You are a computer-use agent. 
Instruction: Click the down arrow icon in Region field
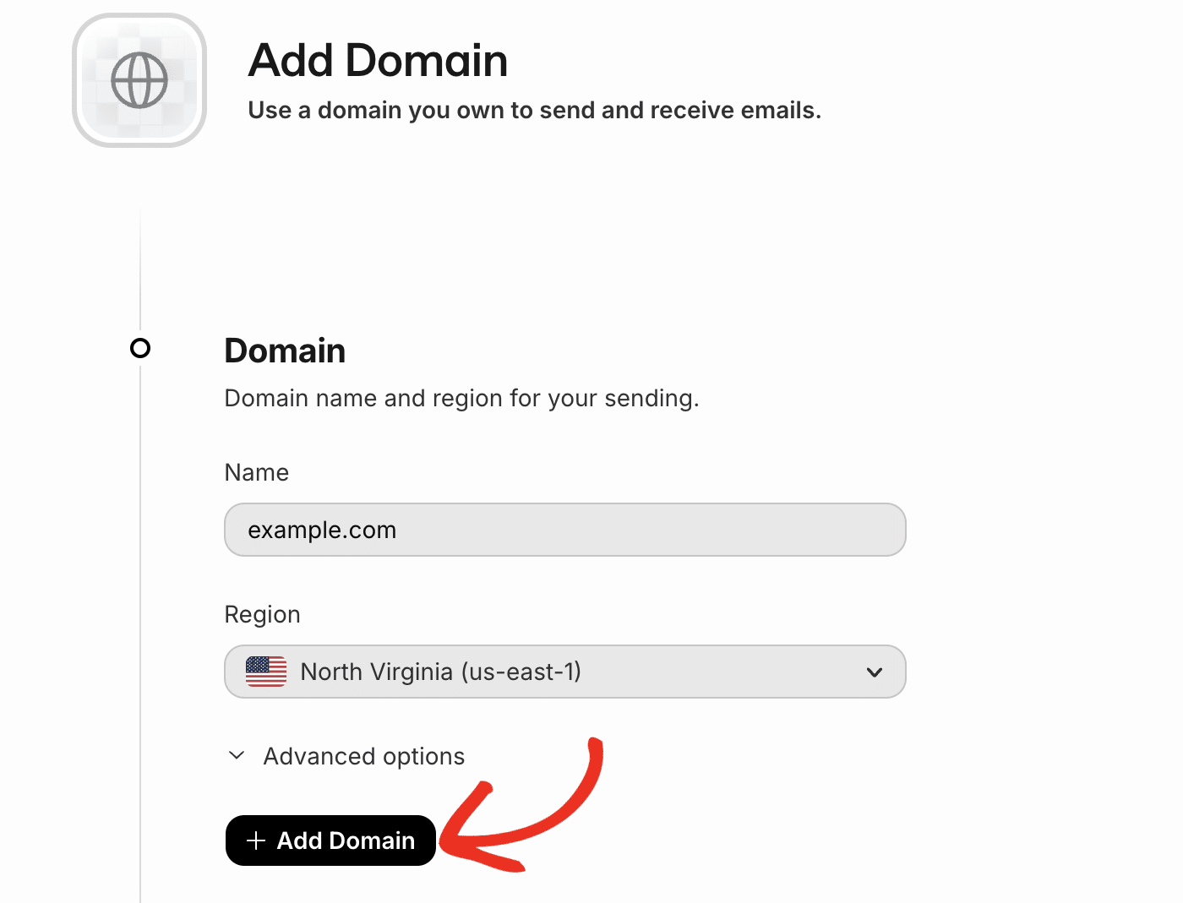pyautogui.click(x=874, y=672)
